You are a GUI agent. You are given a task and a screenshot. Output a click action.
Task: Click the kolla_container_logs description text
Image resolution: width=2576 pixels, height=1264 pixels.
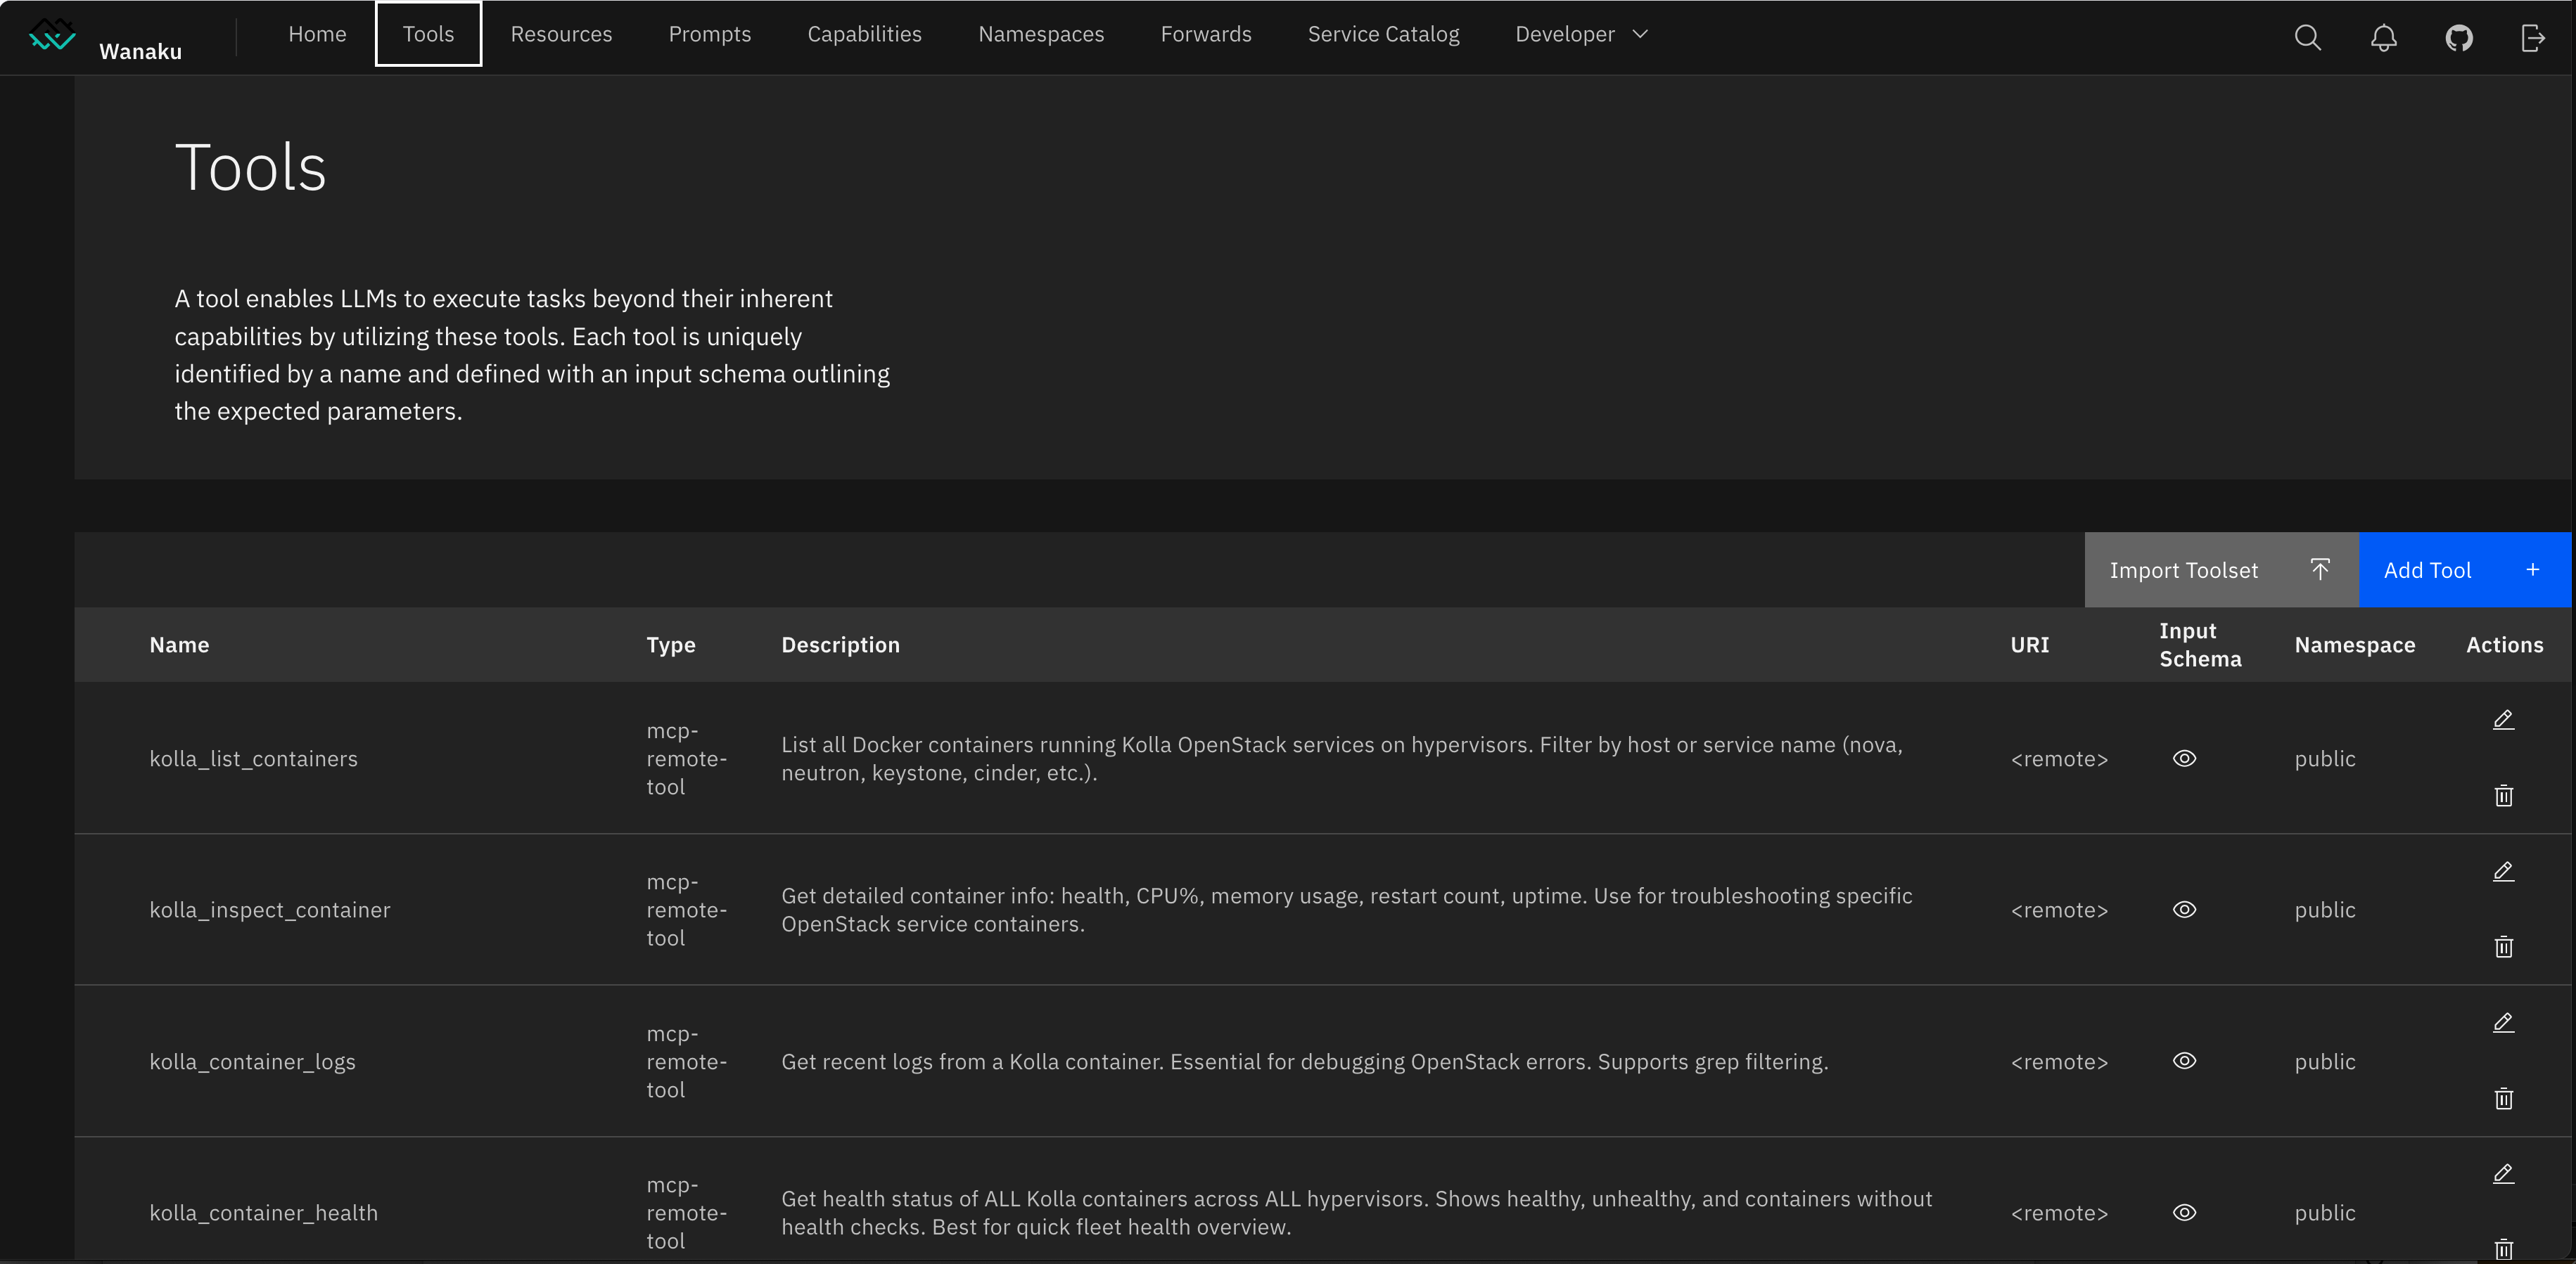pyautogui.click(x=1304, y=1061)
